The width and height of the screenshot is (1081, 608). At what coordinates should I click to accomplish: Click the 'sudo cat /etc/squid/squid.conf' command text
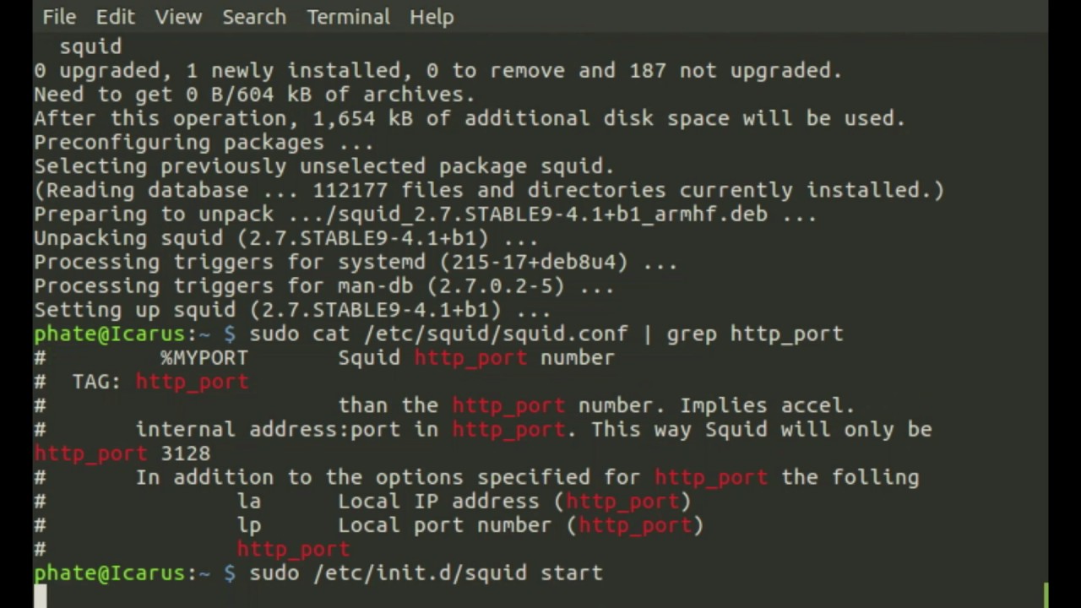(438, 334)
